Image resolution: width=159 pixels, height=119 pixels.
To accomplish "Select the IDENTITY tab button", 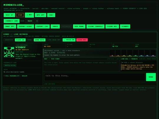I will coord(9,40).
